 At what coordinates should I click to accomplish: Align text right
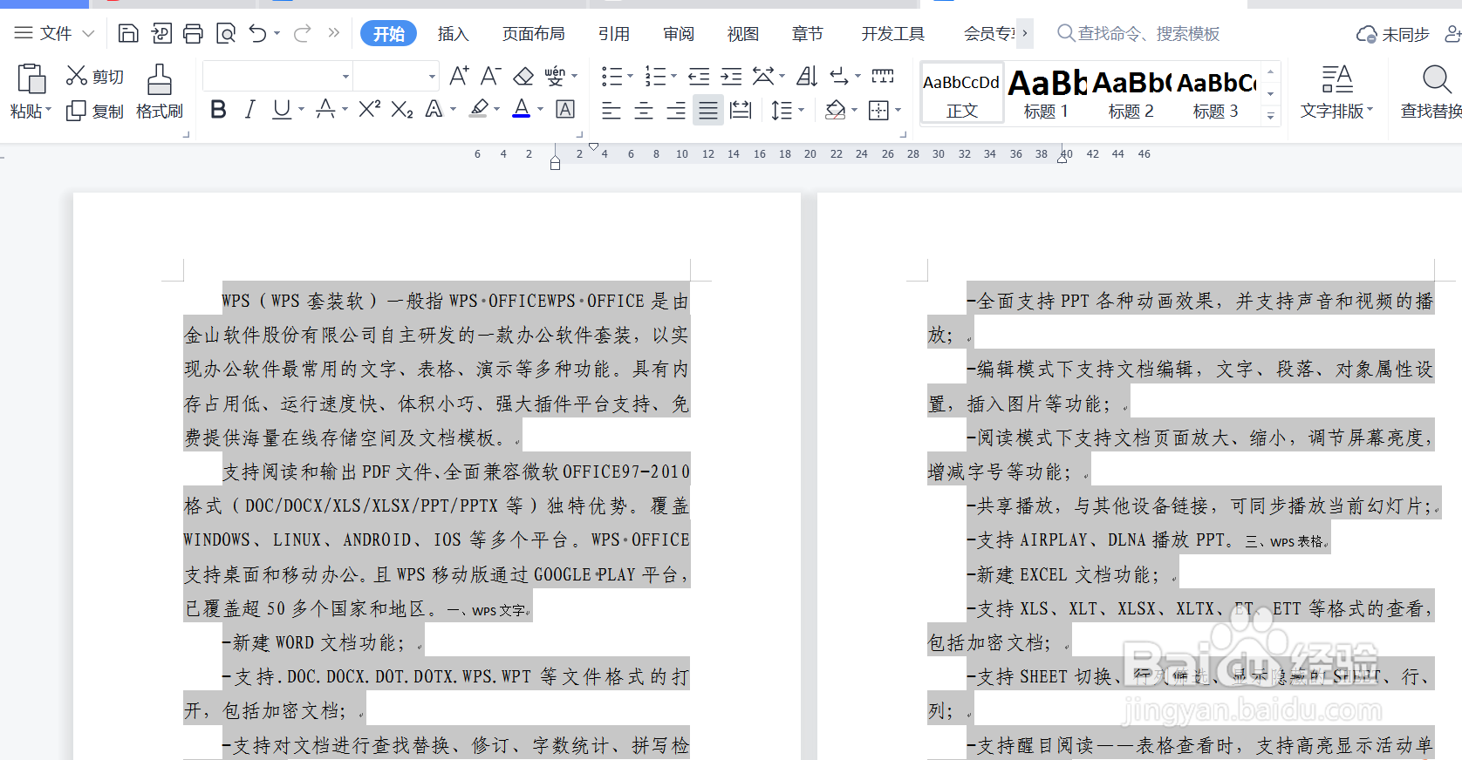pos(676,110)
